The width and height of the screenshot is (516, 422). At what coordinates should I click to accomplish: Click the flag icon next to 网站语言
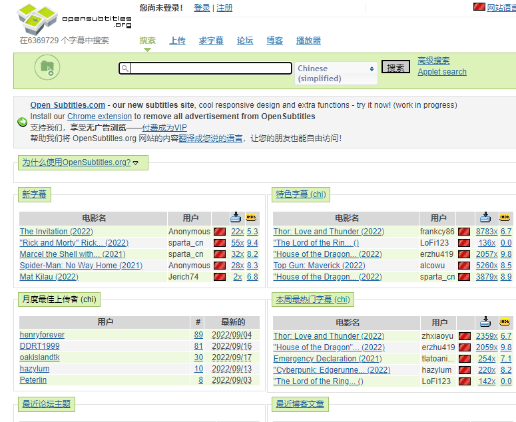(x=479, y=7)
